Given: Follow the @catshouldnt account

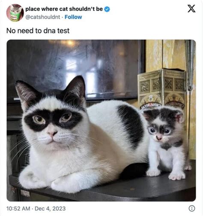Looking at the screenshot, I should [73, 17].
